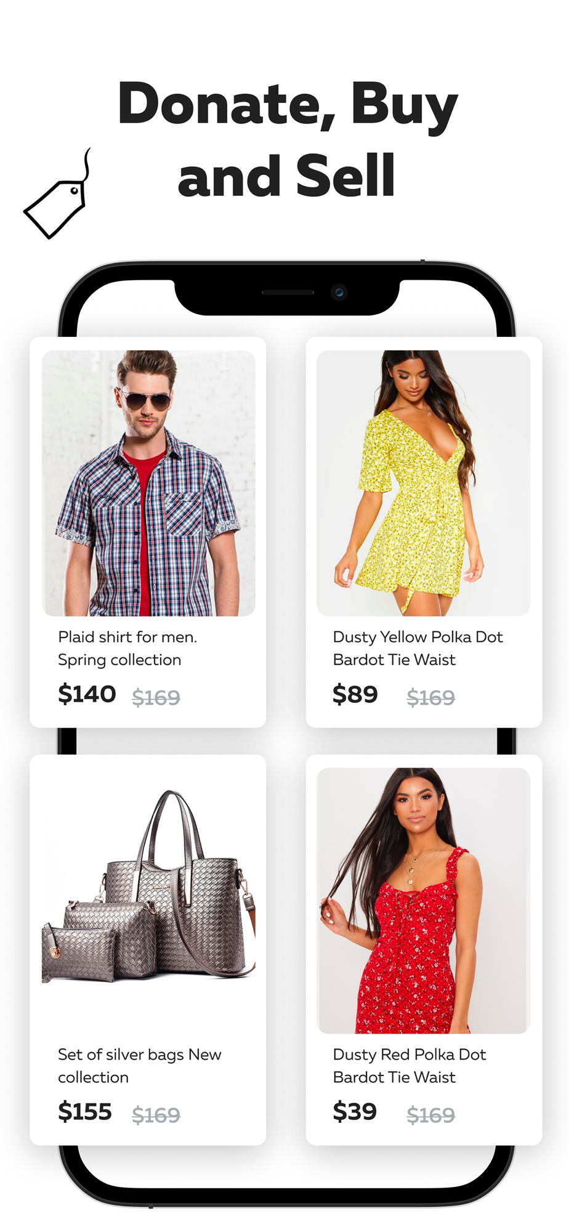This screenshot has width=569, height=1232.
Task: Tap the phone notch speaker grille
Action: (x=288, y=292)
